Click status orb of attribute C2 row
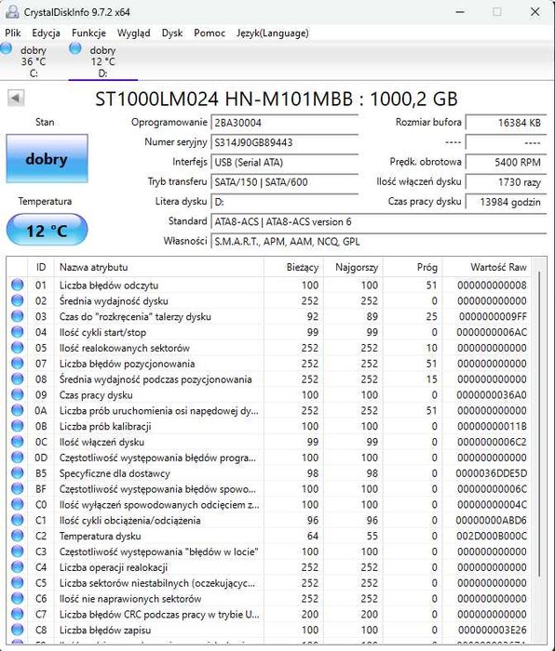The height and width of the screenshot is (651, 555). (17, 536)
